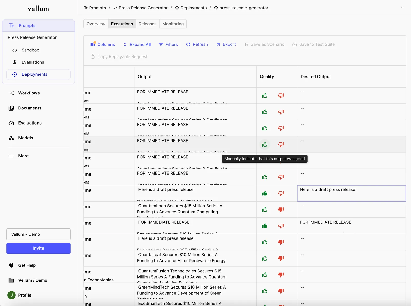The width and height of the screenshot is (411, 306).
Task: Expand the More menu
Action: (23, 156)
